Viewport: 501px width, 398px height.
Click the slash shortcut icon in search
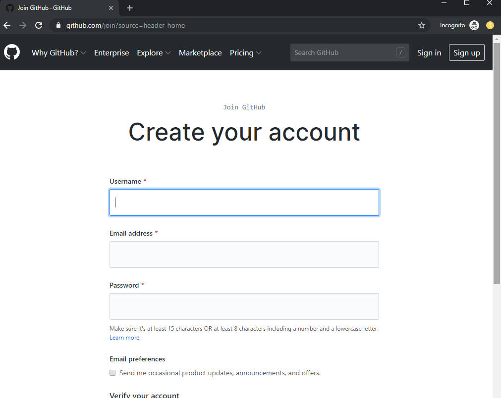(400, 52)
